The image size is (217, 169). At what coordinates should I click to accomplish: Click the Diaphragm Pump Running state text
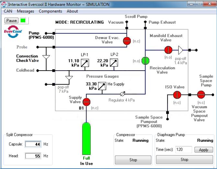pos(205,141)
